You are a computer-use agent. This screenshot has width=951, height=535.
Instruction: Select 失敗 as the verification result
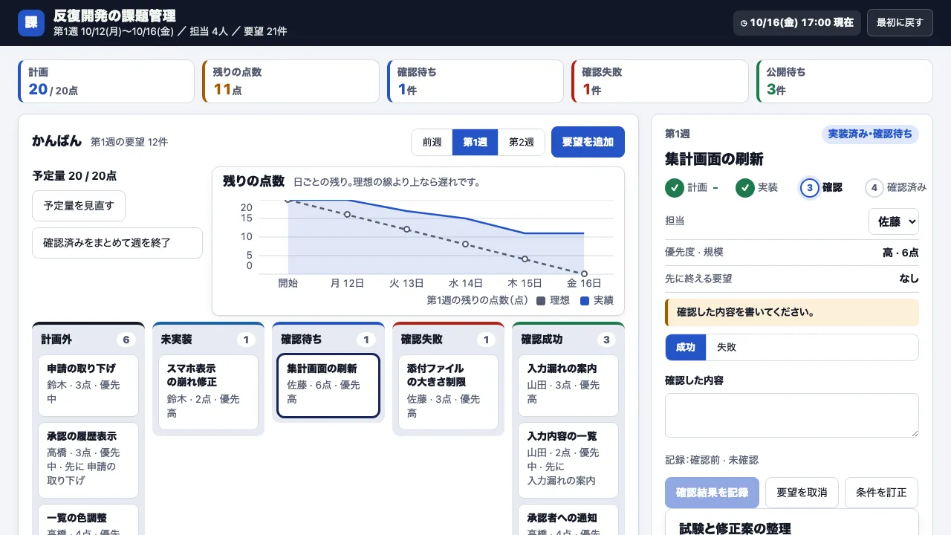click(x=727, y=347)
